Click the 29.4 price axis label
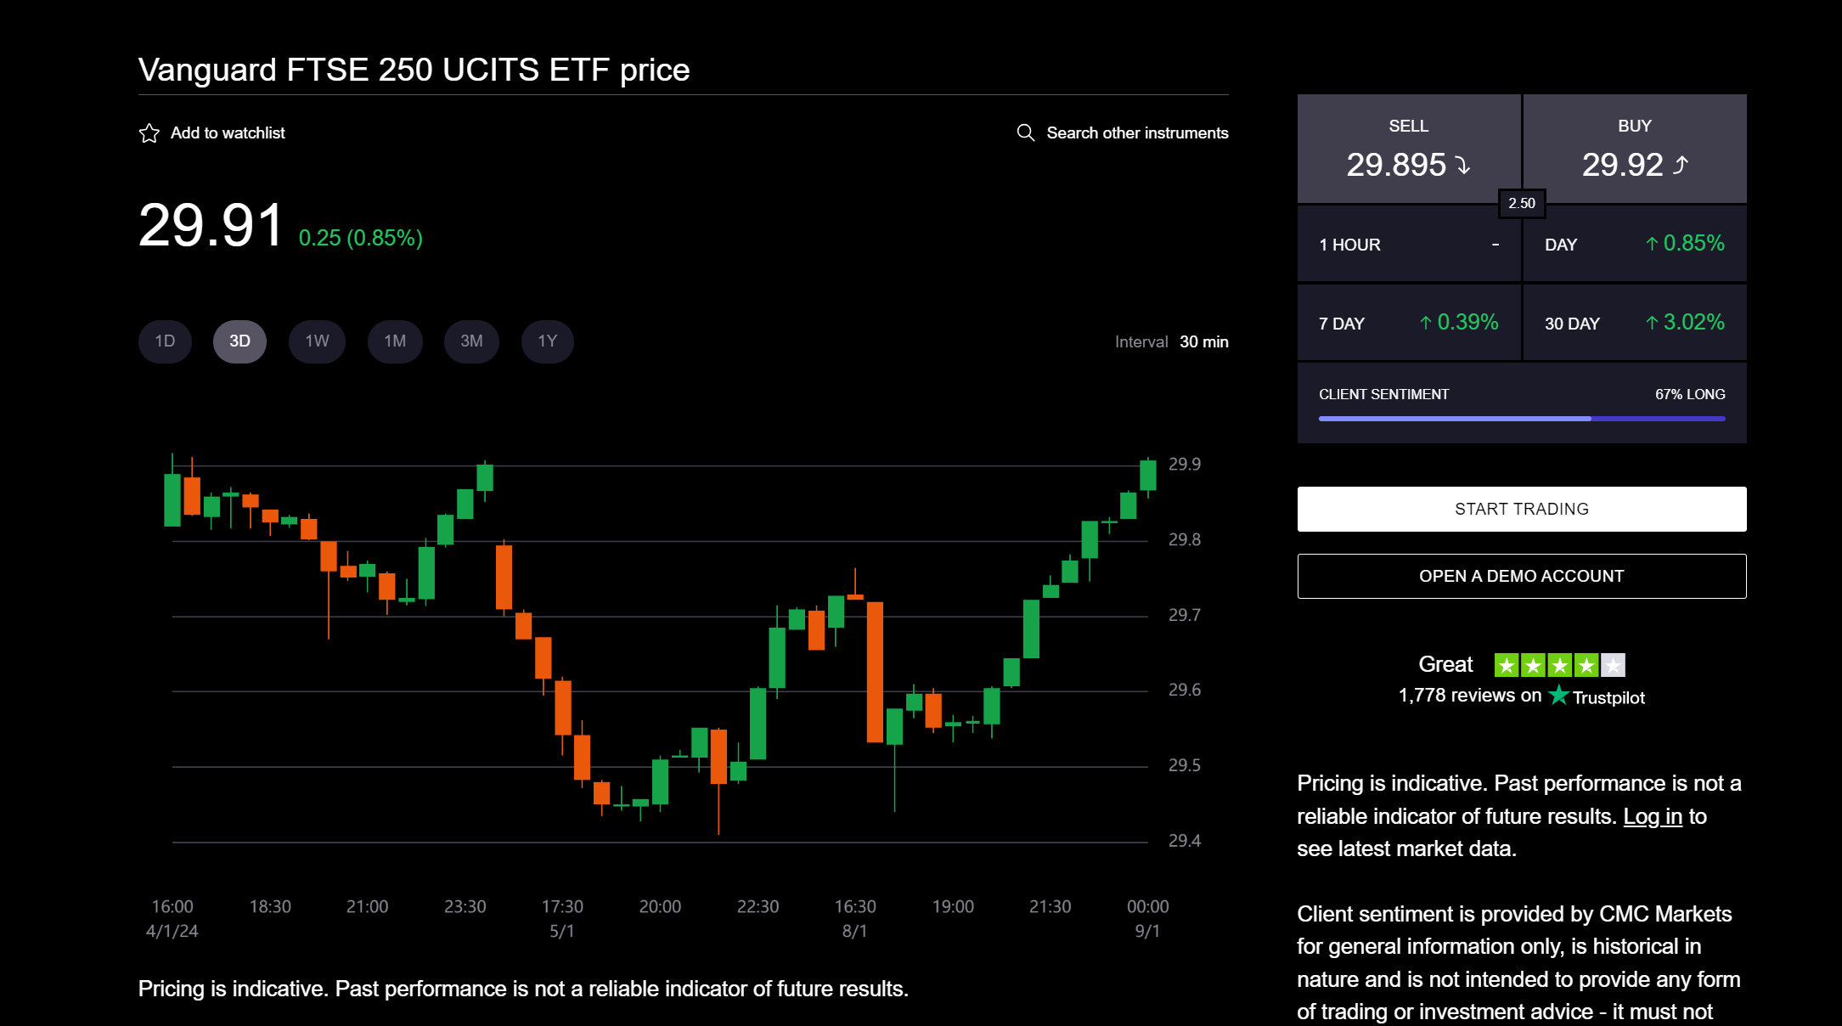 point(1185,841)
